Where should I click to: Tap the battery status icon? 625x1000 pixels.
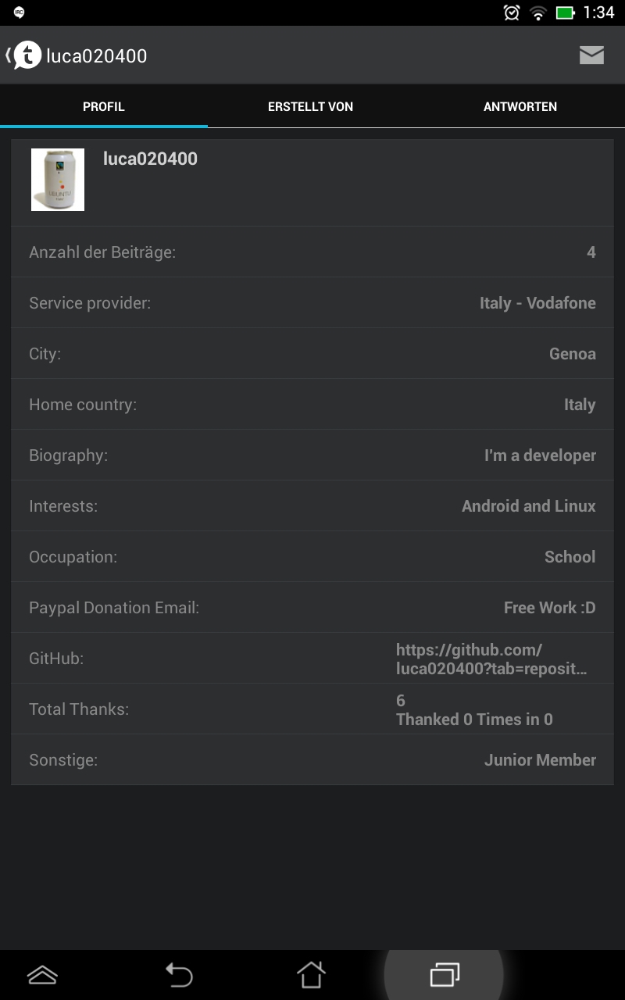click(x=565, y=12)
